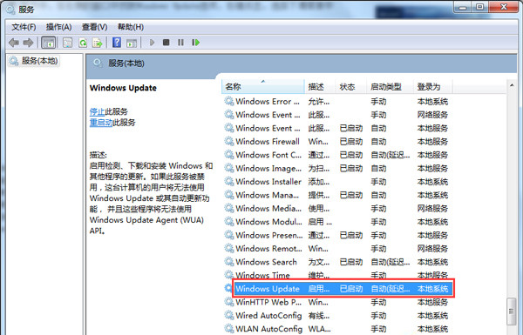The height and width of the screenshot is (335, 523).
Task: Click the Forward arrow toolbar icon
Action: pos(28,43)
